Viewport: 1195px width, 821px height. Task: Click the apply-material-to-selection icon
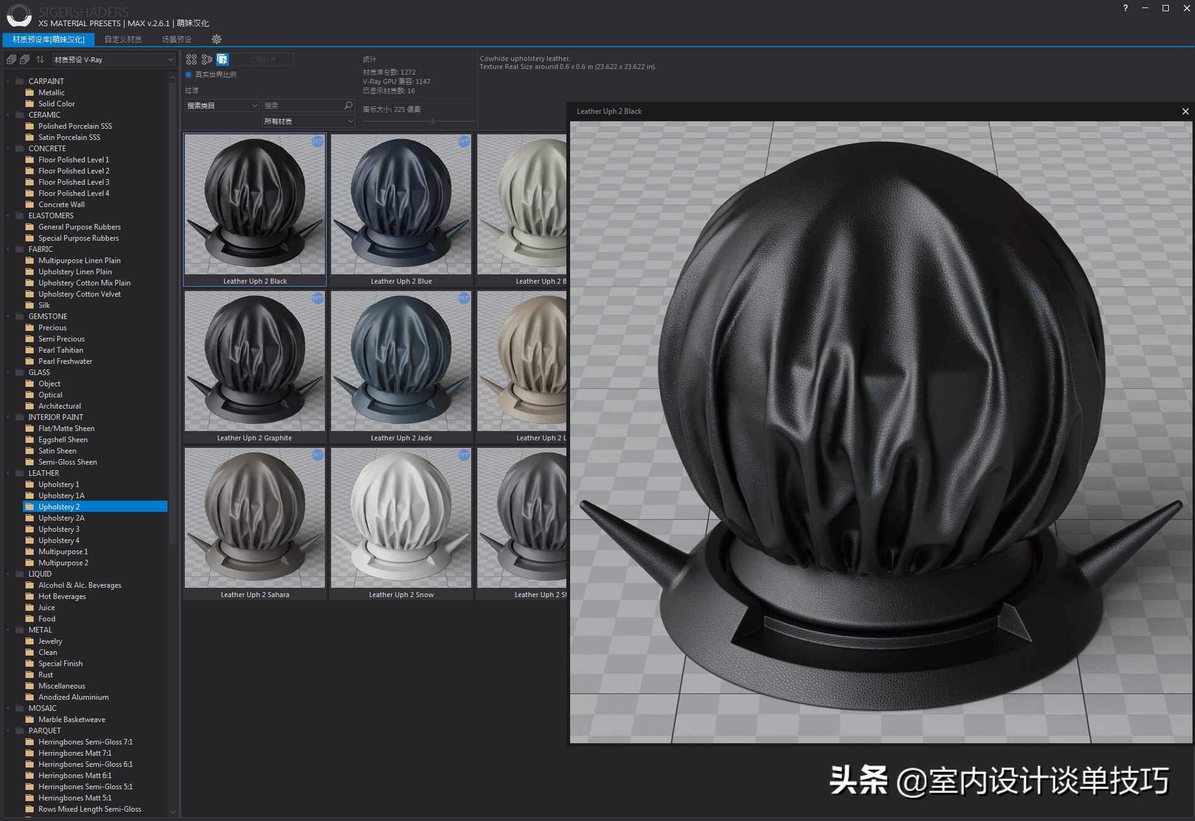pos(222,60)
